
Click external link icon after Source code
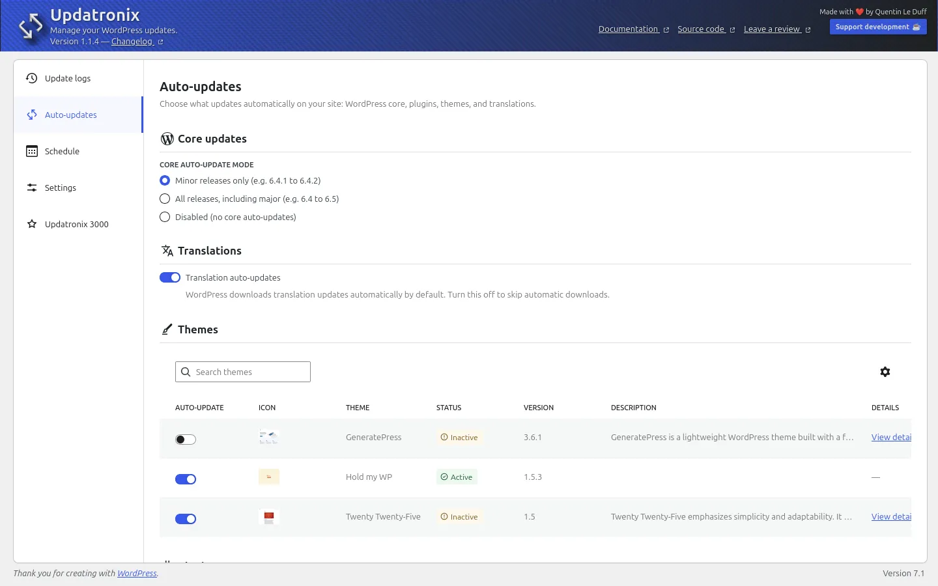click(732, 30)
